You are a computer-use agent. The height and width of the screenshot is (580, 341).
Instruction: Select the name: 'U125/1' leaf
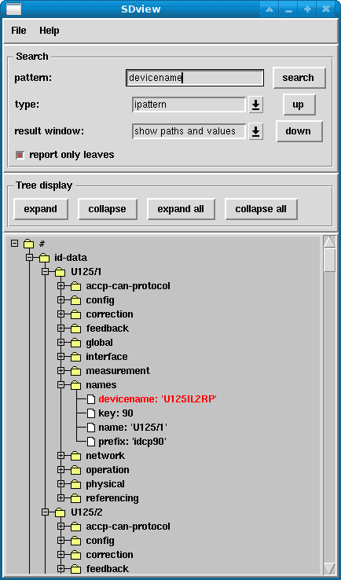pos(133,428)
